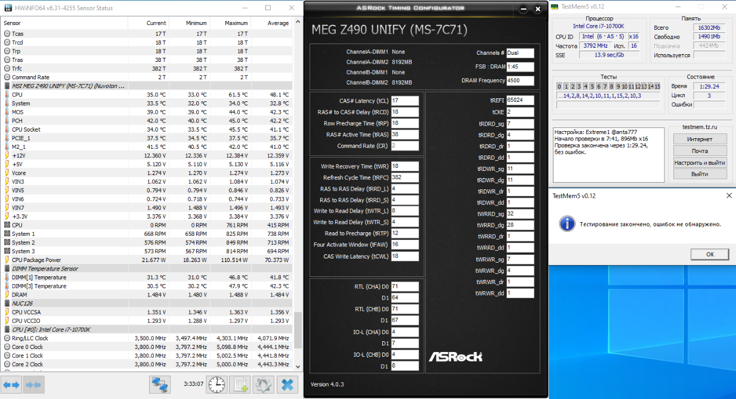This screenshot has width=736, height=399.
Task: Open HWiNFO network remote monitoring icon
Action: [160, 384]
